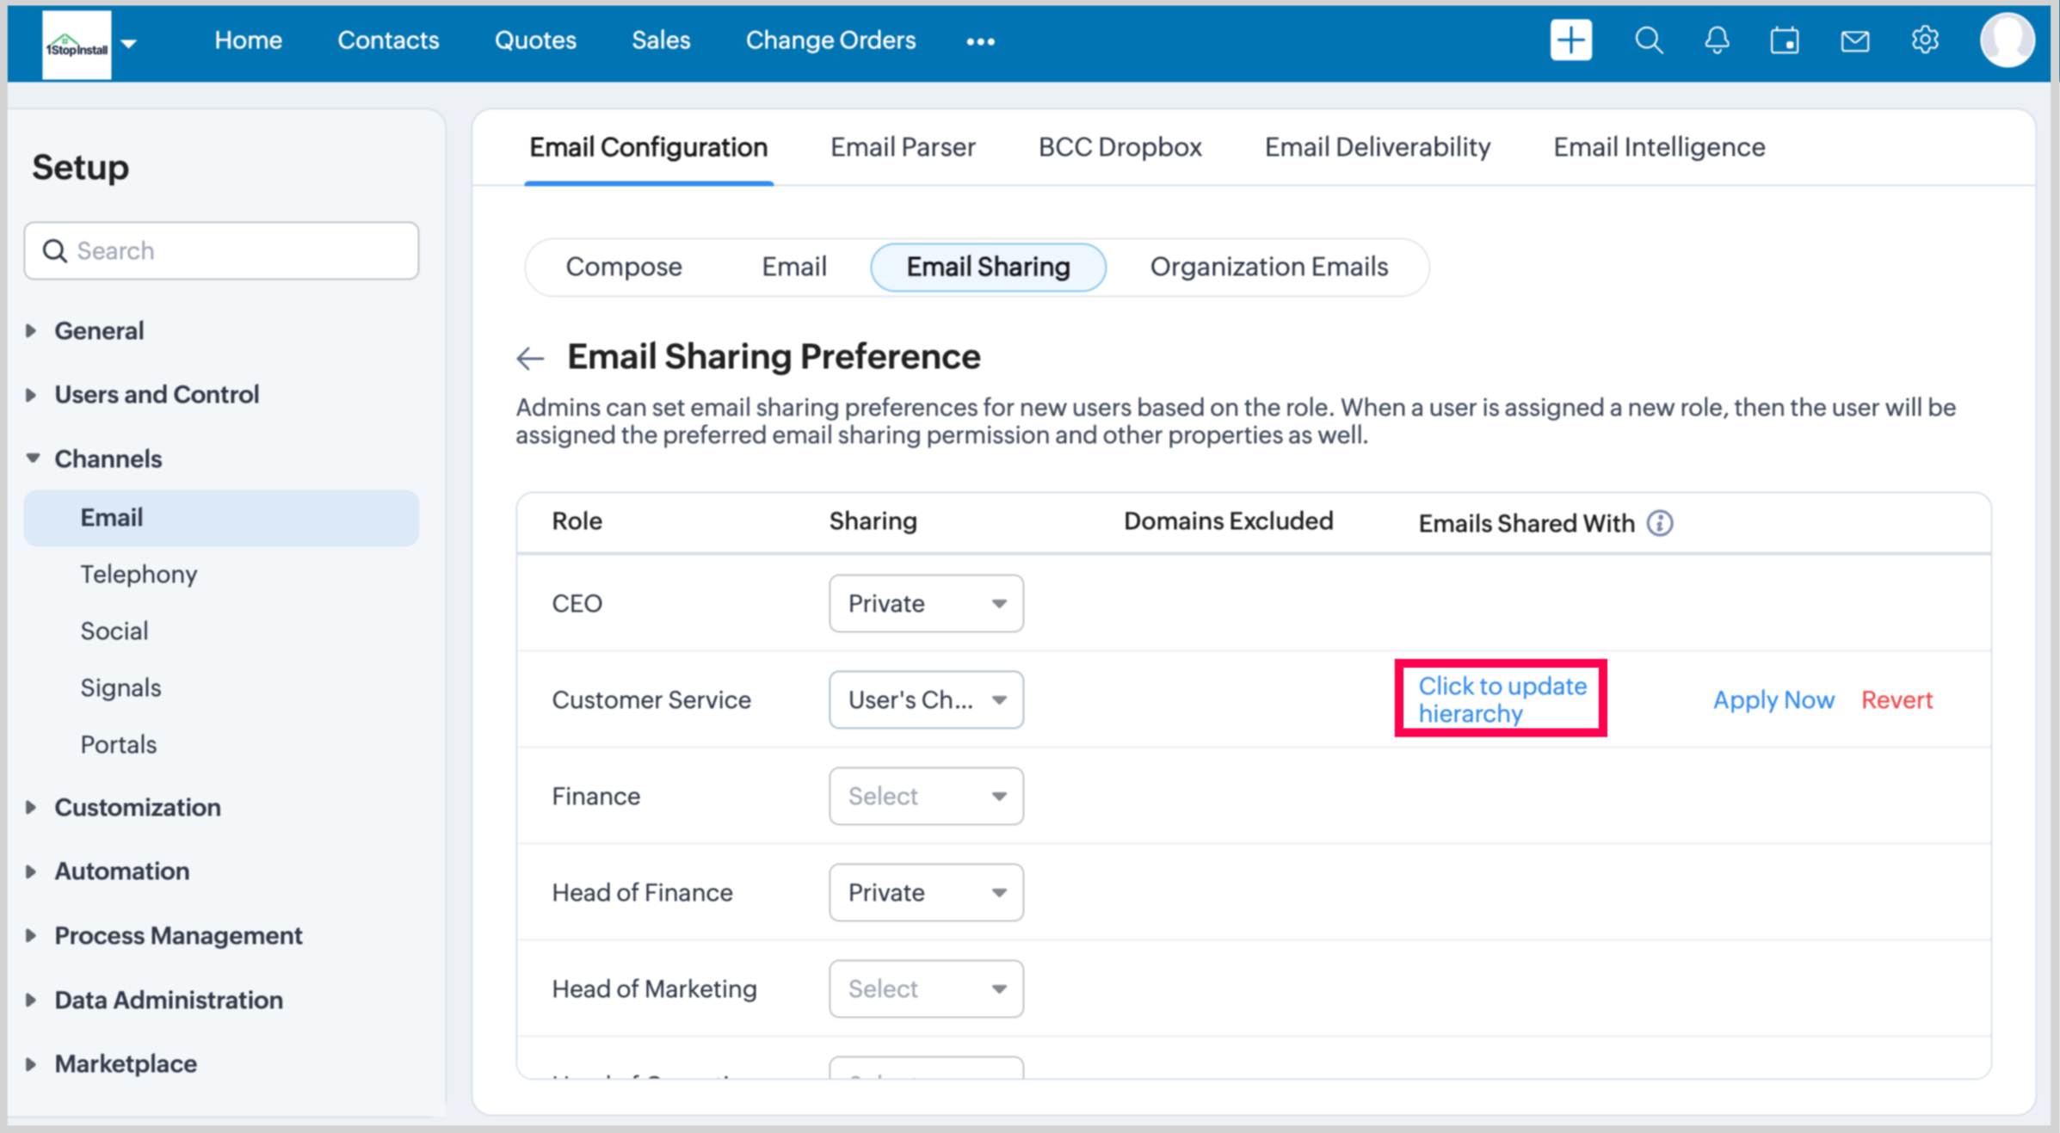The height and width of the screenshot is (1133, 2060).
Task: Open the more menu ellipsis in navbar
Action: click(x=980, y=41)
